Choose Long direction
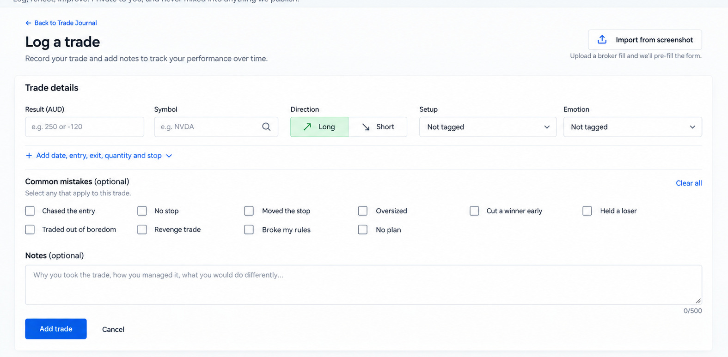Screen dimensions: 728x357 [x=319, y=127]
